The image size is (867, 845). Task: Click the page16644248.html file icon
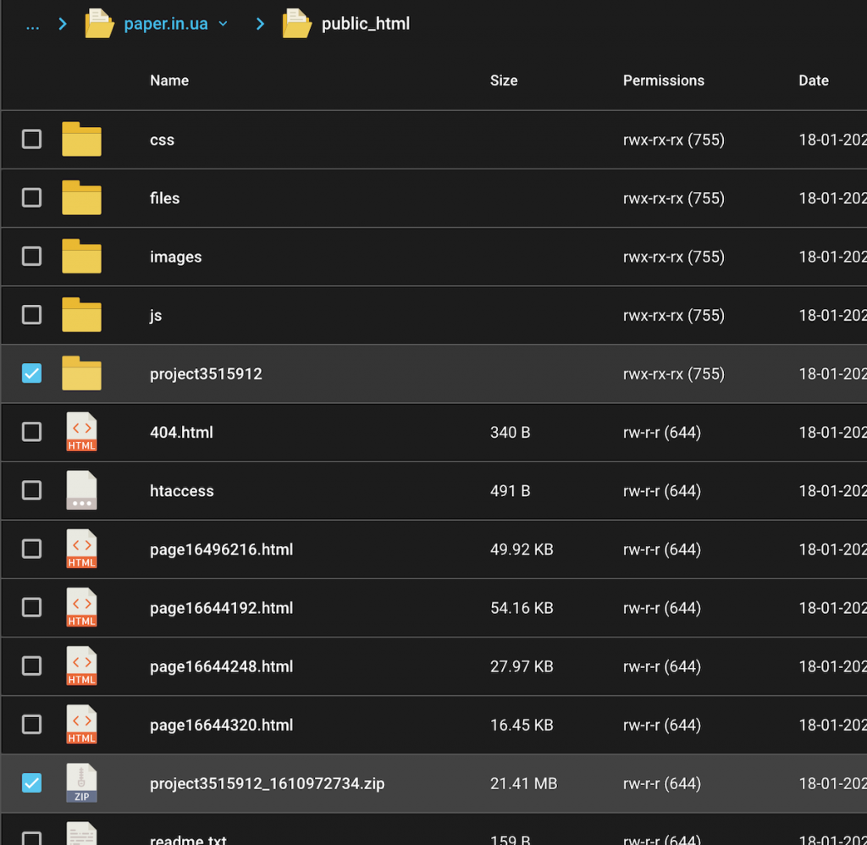point(81,666)
